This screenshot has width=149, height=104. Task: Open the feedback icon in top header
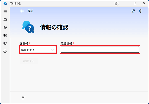(x=133, y=11)
